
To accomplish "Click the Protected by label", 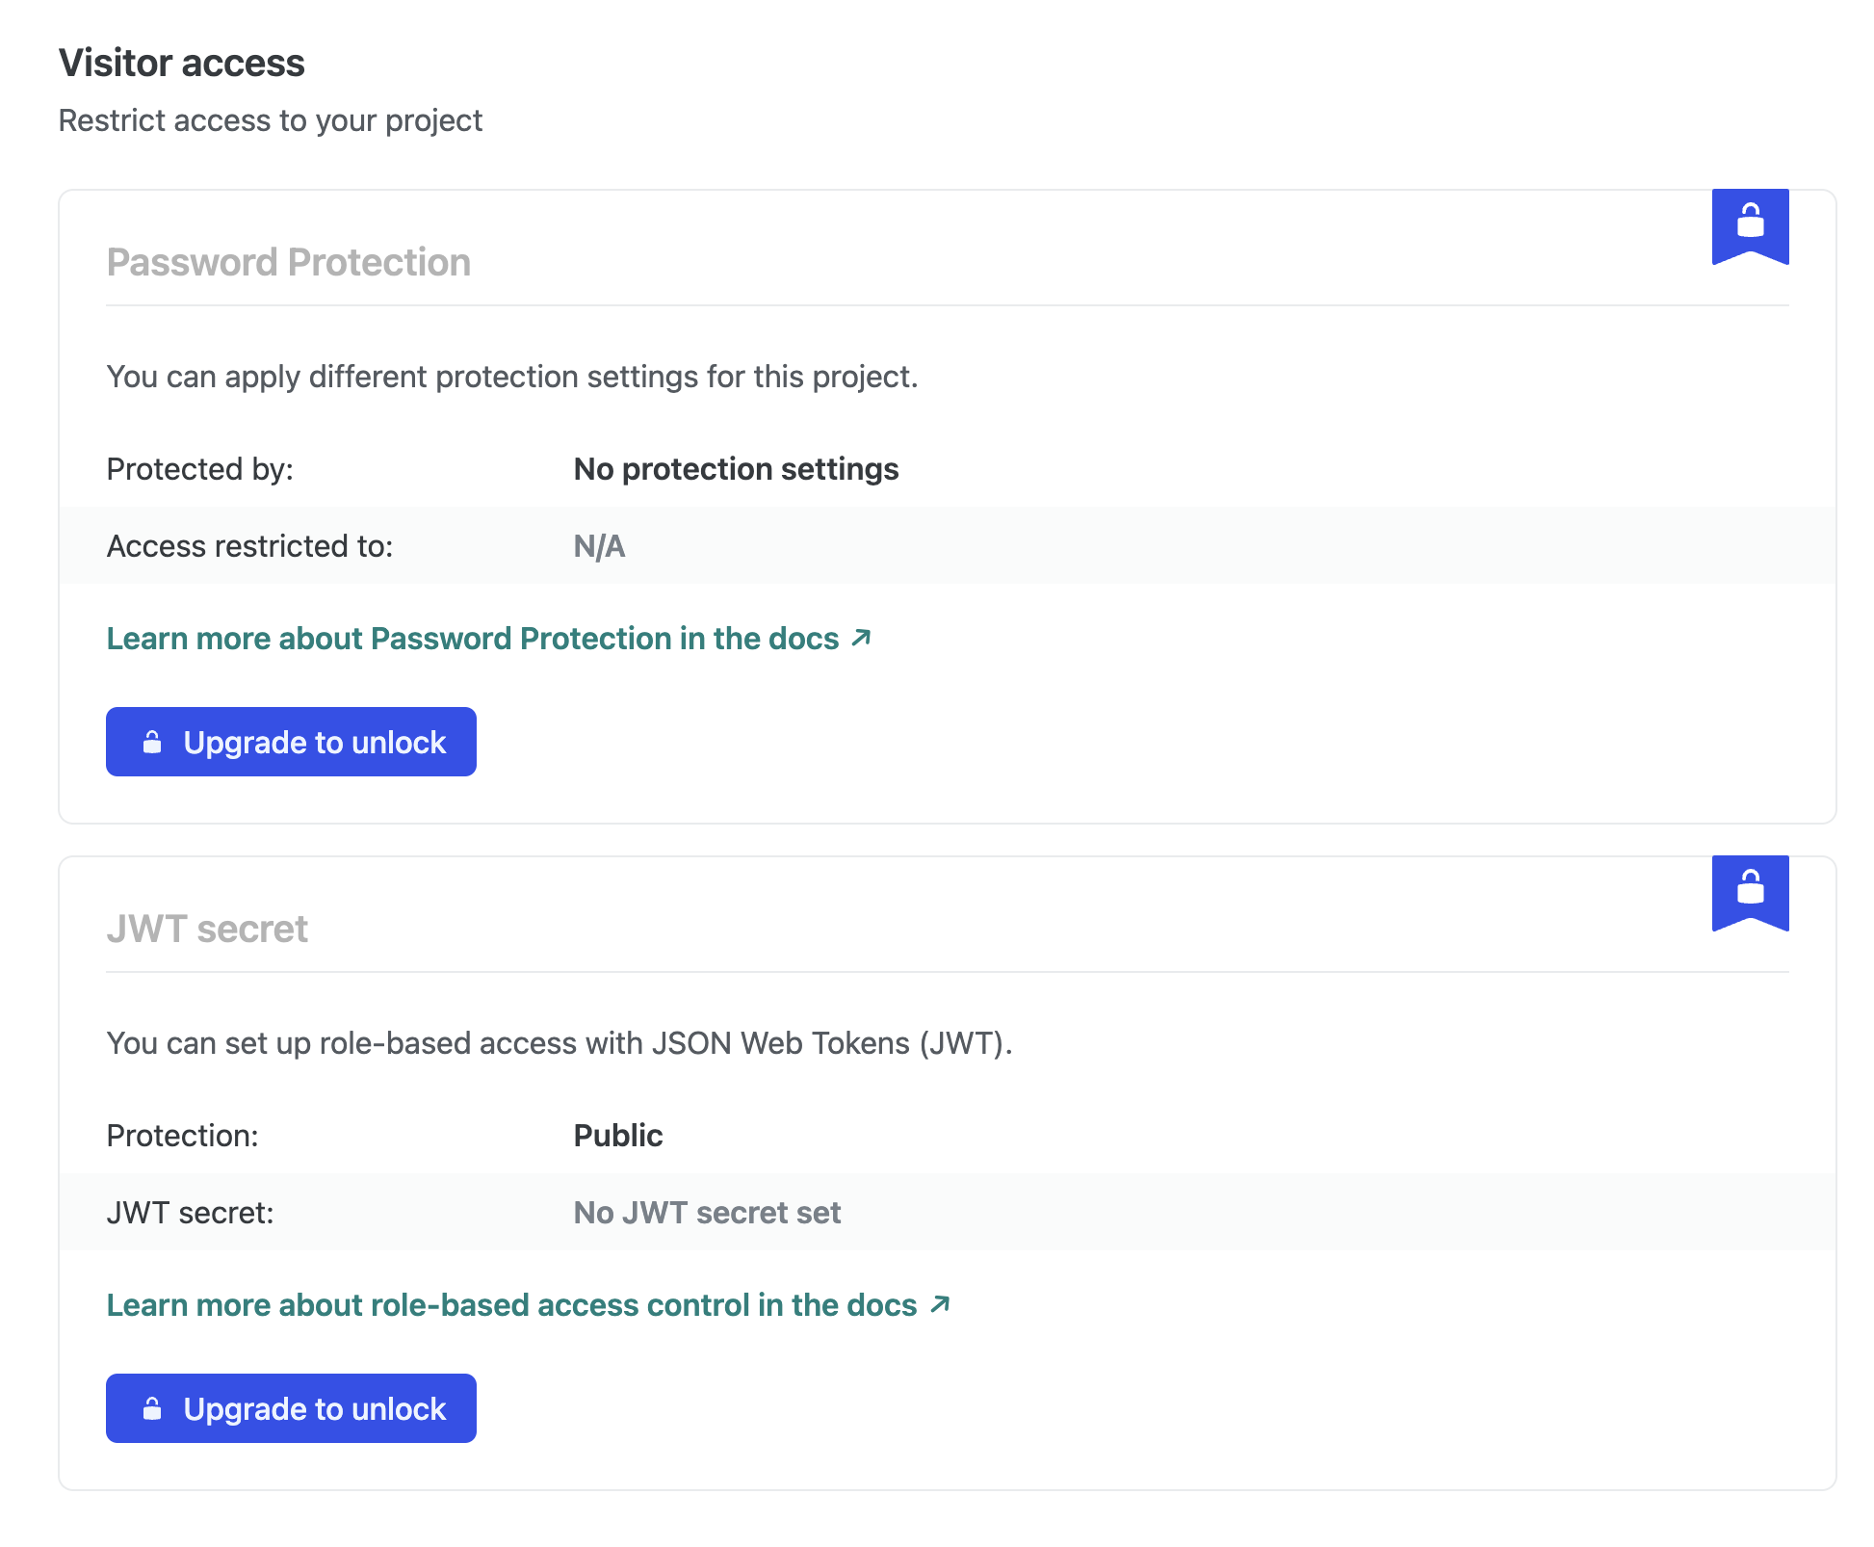I will click(x=199, y=469).
